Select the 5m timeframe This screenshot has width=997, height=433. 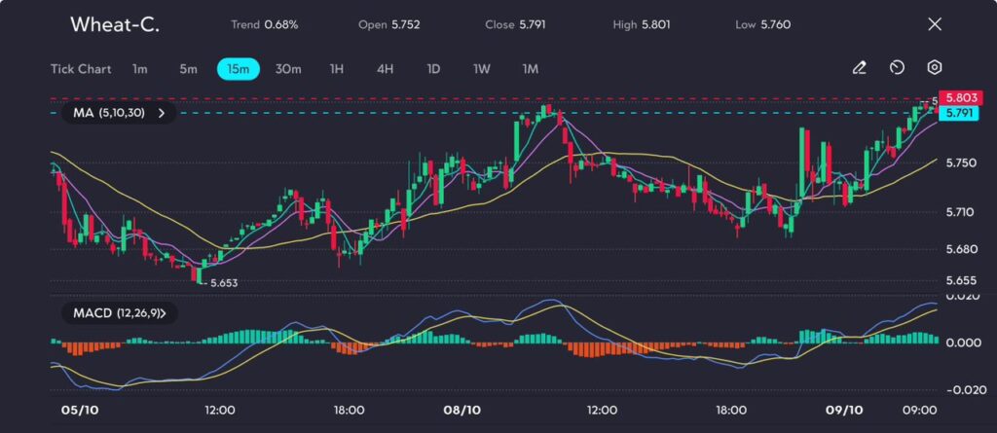(x=188, y=69)
